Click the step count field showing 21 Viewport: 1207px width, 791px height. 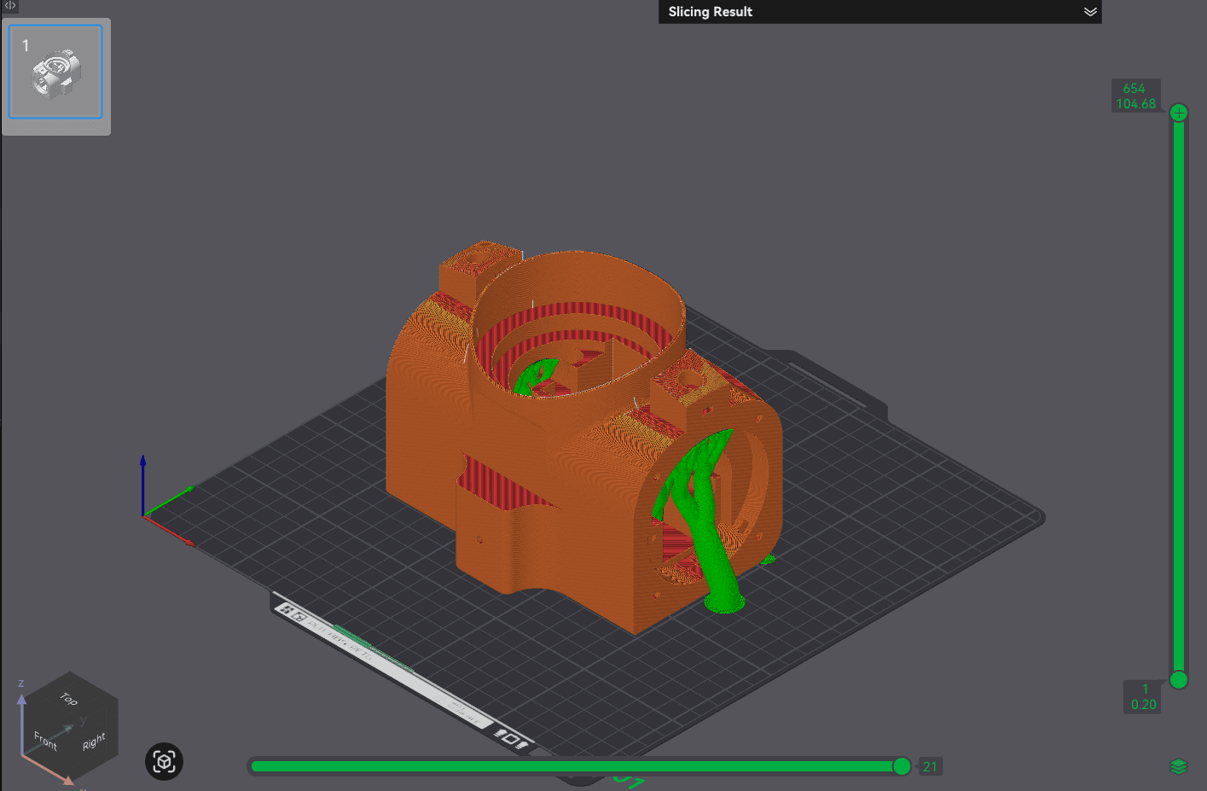(x=930, y=766)
